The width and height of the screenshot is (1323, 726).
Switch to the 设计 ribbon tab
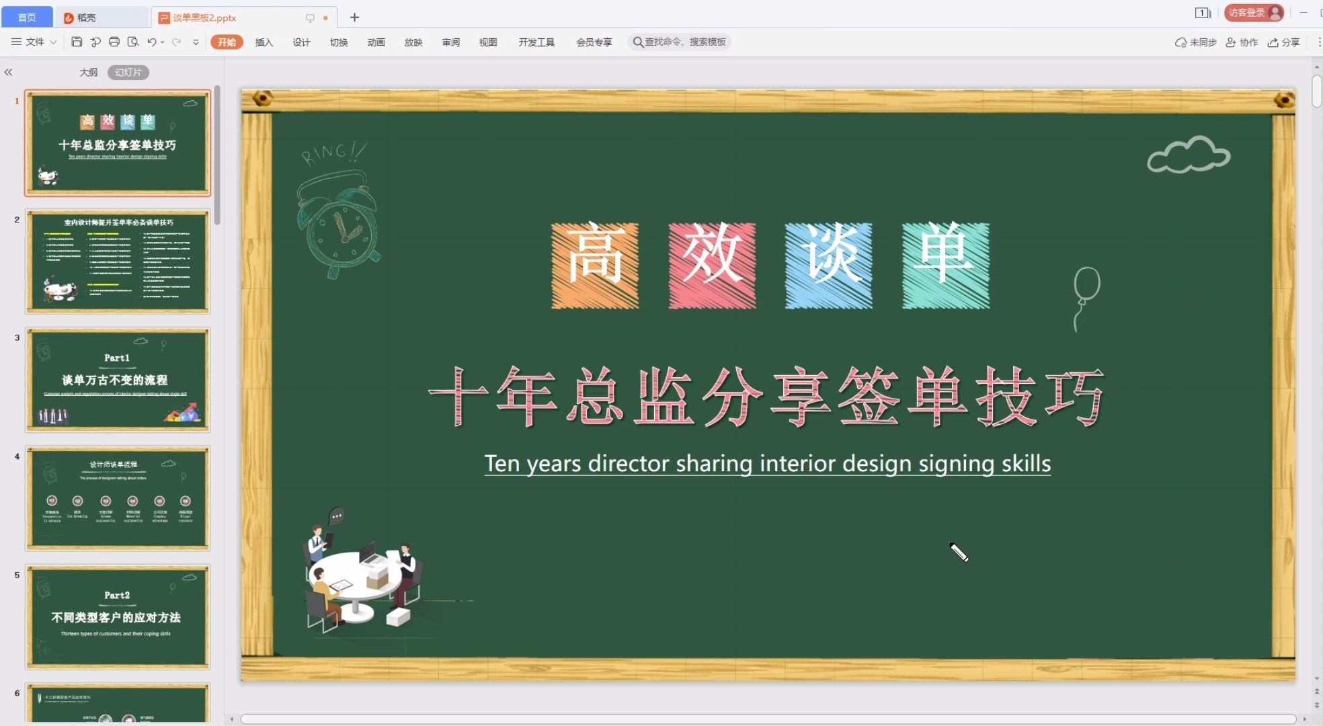(x=301, y=42)
